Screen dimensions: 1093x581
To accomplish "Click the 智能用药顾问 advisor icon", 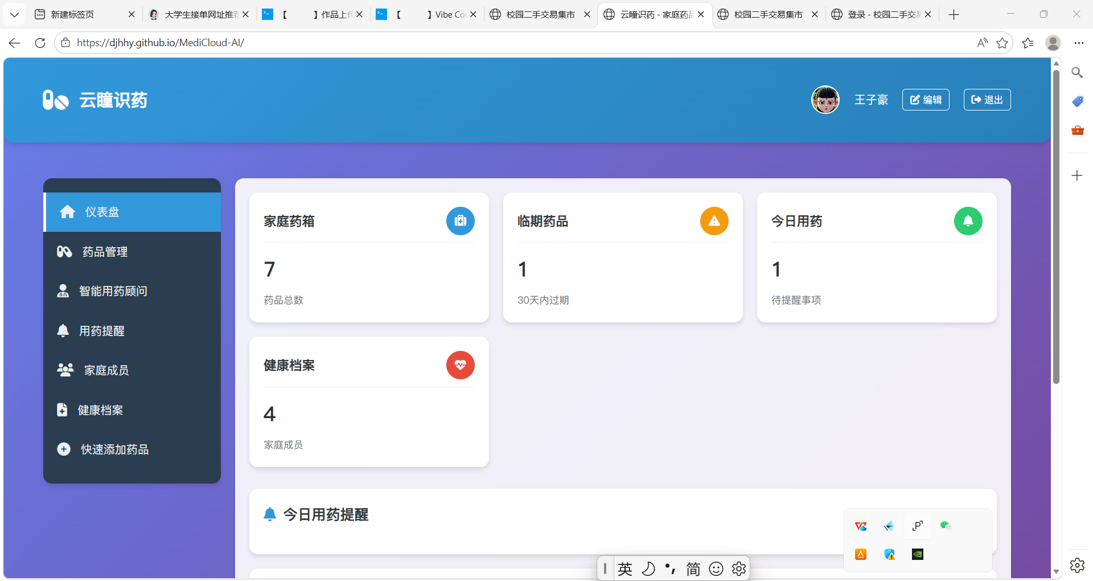I will pyautogui.click(x=63, y=290).
